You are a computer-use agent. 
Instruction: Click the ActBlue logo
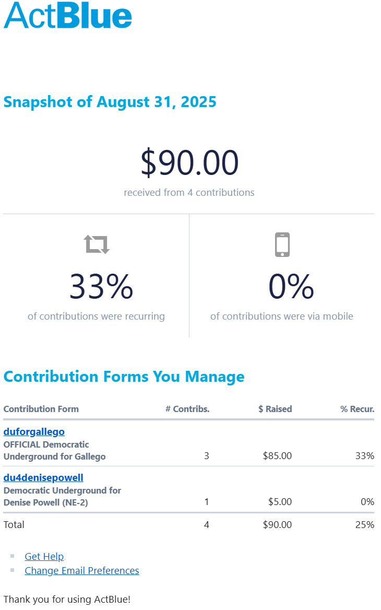68,15
